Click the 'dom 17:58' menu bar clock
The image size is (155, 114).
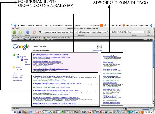click(144, 26)
